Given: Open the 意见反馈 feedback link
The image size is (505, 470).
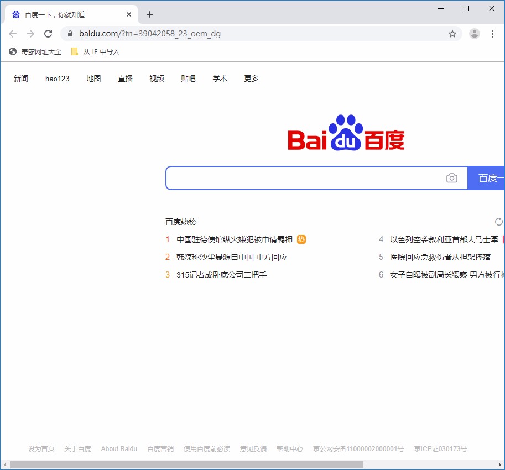Looking at the screenshot, I should tap(253, 449).
